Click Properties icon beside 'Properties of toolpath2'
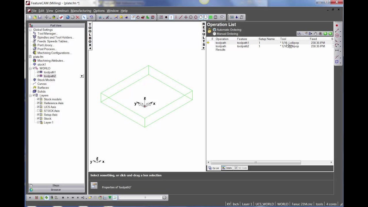 tap(94, 185)
